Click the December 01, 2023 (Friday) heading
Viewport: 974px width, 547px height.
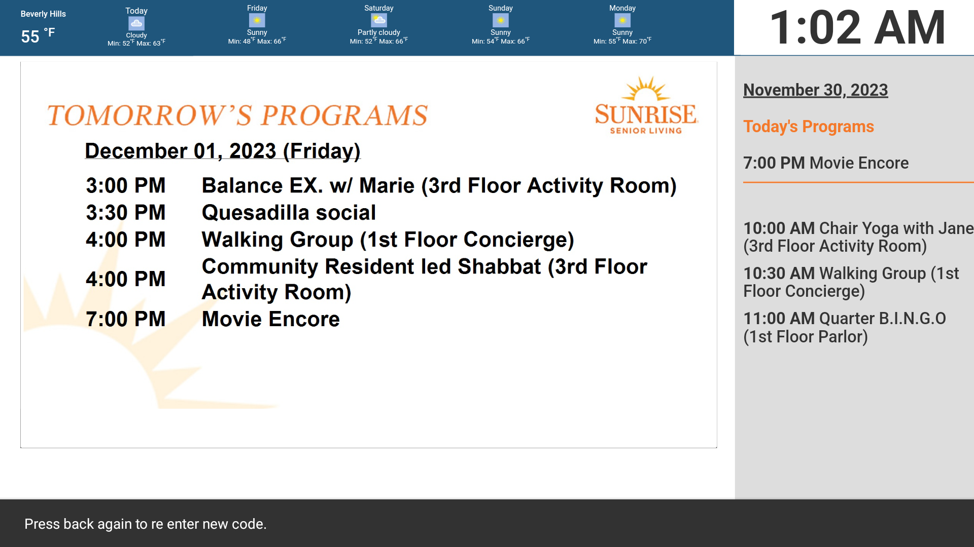point(222,151)
